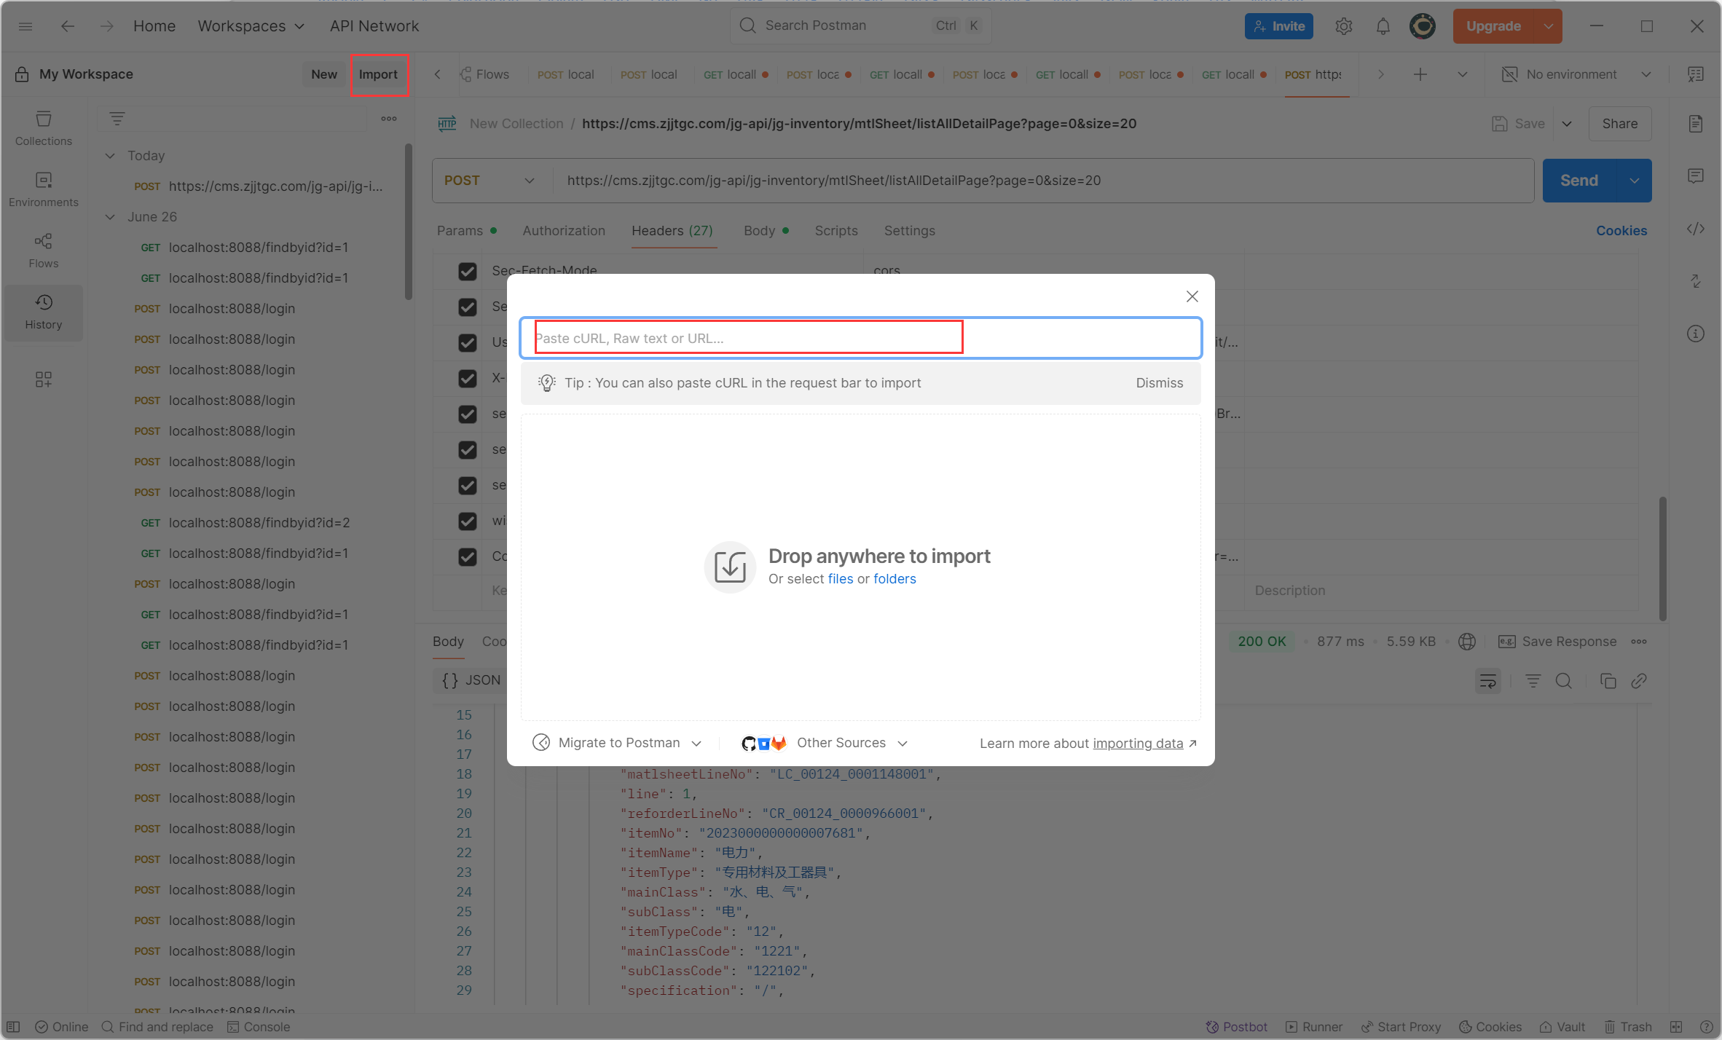Image resolution: width=1722 pixels, height=1040 pixels.
Task: Collapse the Today history group
Action: point(110,156)
